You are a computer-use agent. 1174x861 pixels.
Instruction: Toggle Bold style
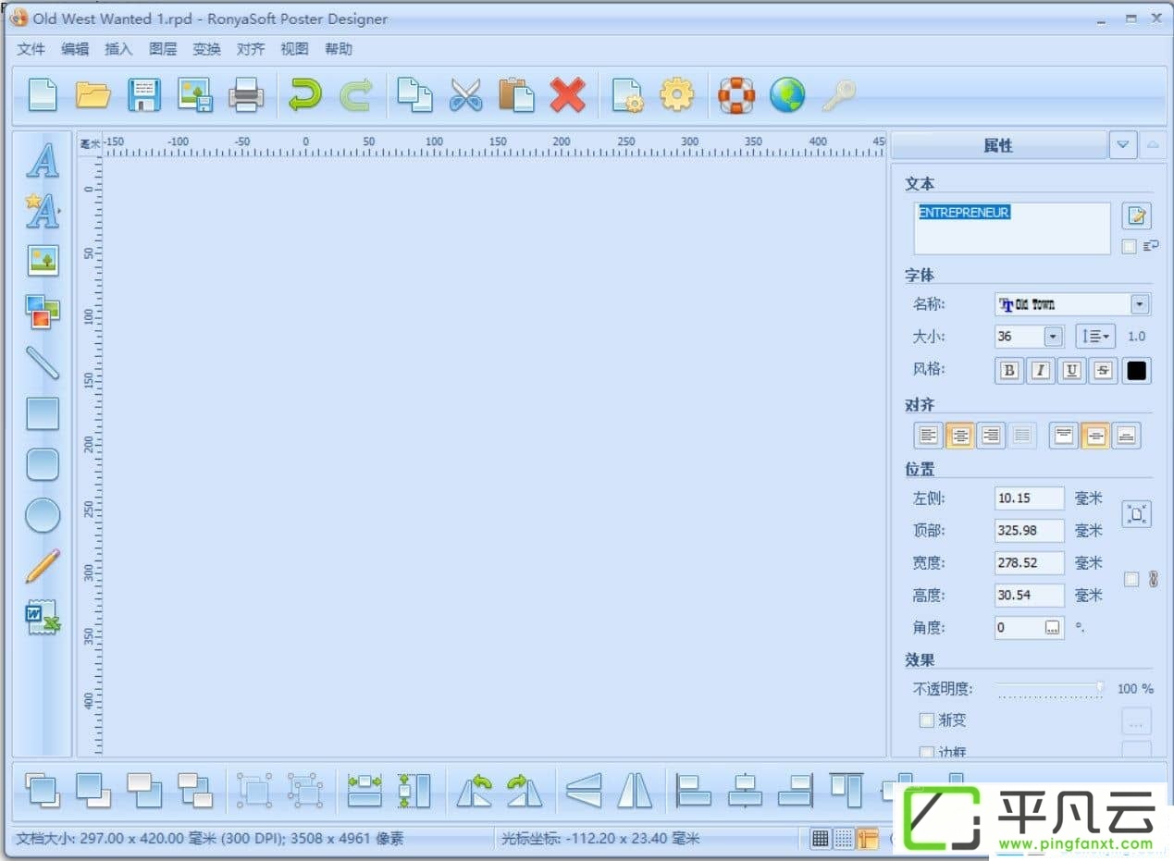(x=1009, y=371)
